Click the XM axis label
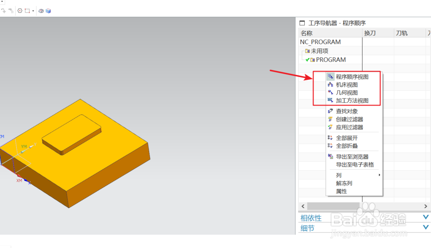The height and width of the screenshot is (248, 431). pos(19,180)
